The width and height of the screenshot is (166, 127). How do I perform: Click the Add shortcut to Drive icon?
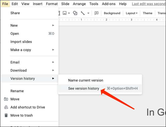tap(6, 107)
